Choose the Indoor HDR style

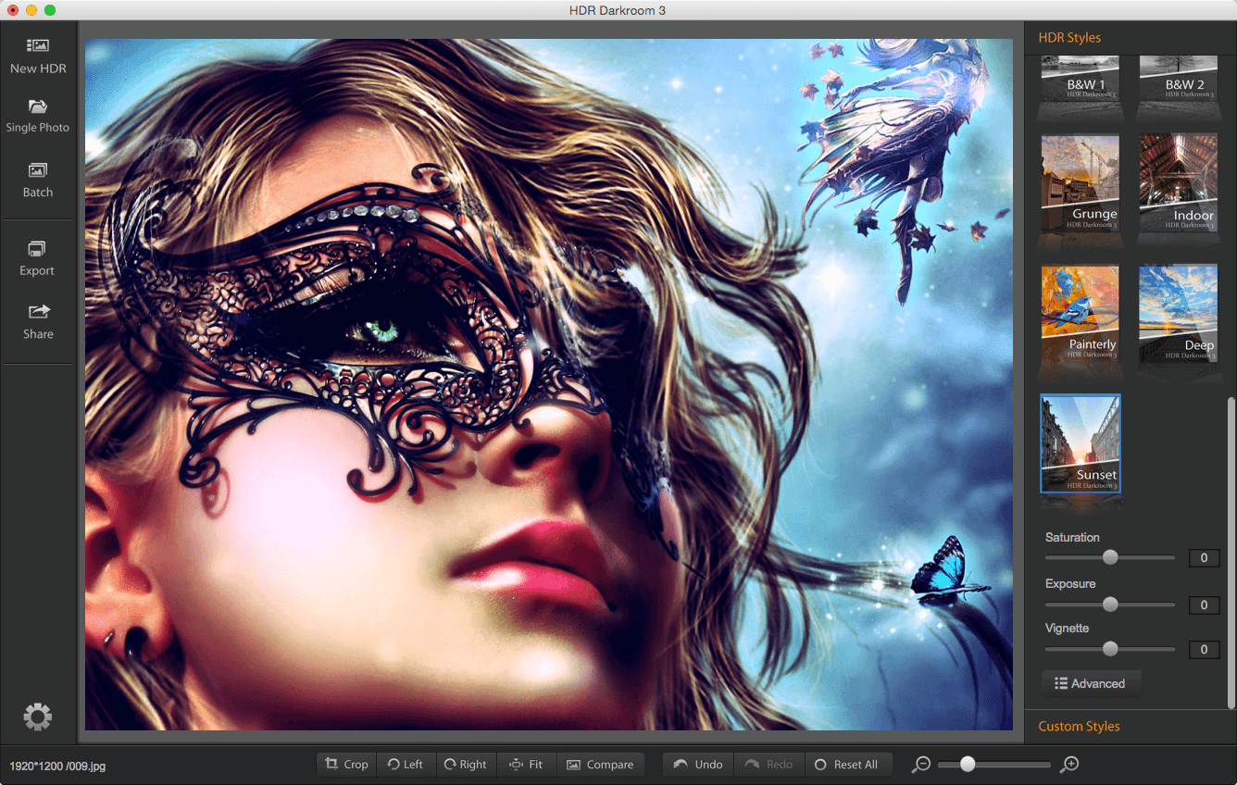click(x=1179, y=183)
